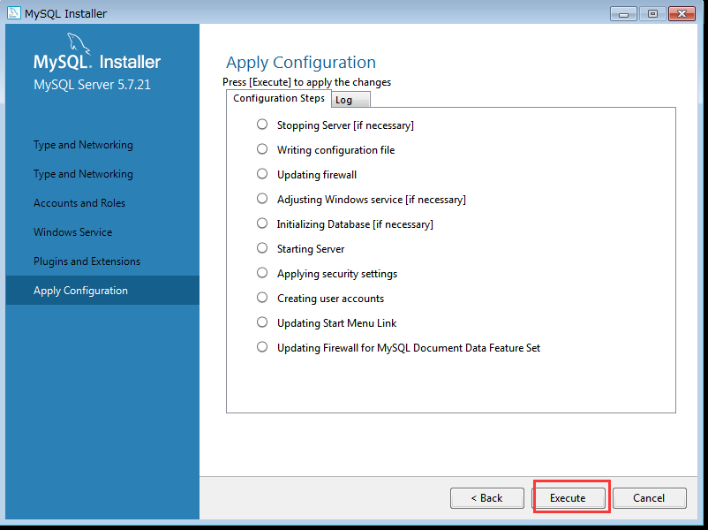Screen dimensions: 708x530
Task: Click the 'MySQL Server 5.7.21' label
Action: [x=92, y=85]
